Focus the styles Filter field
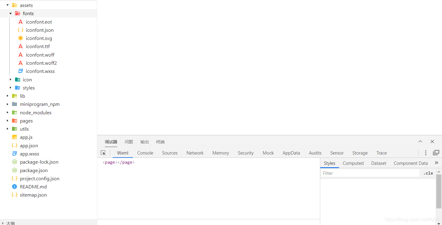This screenshot has width=442, height=225. (370, 173)
